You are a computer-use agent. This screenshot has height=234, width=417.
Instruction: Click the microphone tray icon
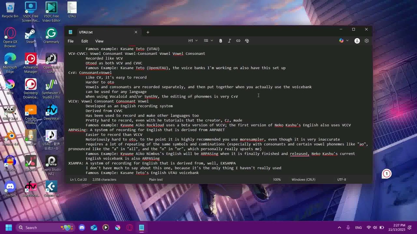coord(348,227)
